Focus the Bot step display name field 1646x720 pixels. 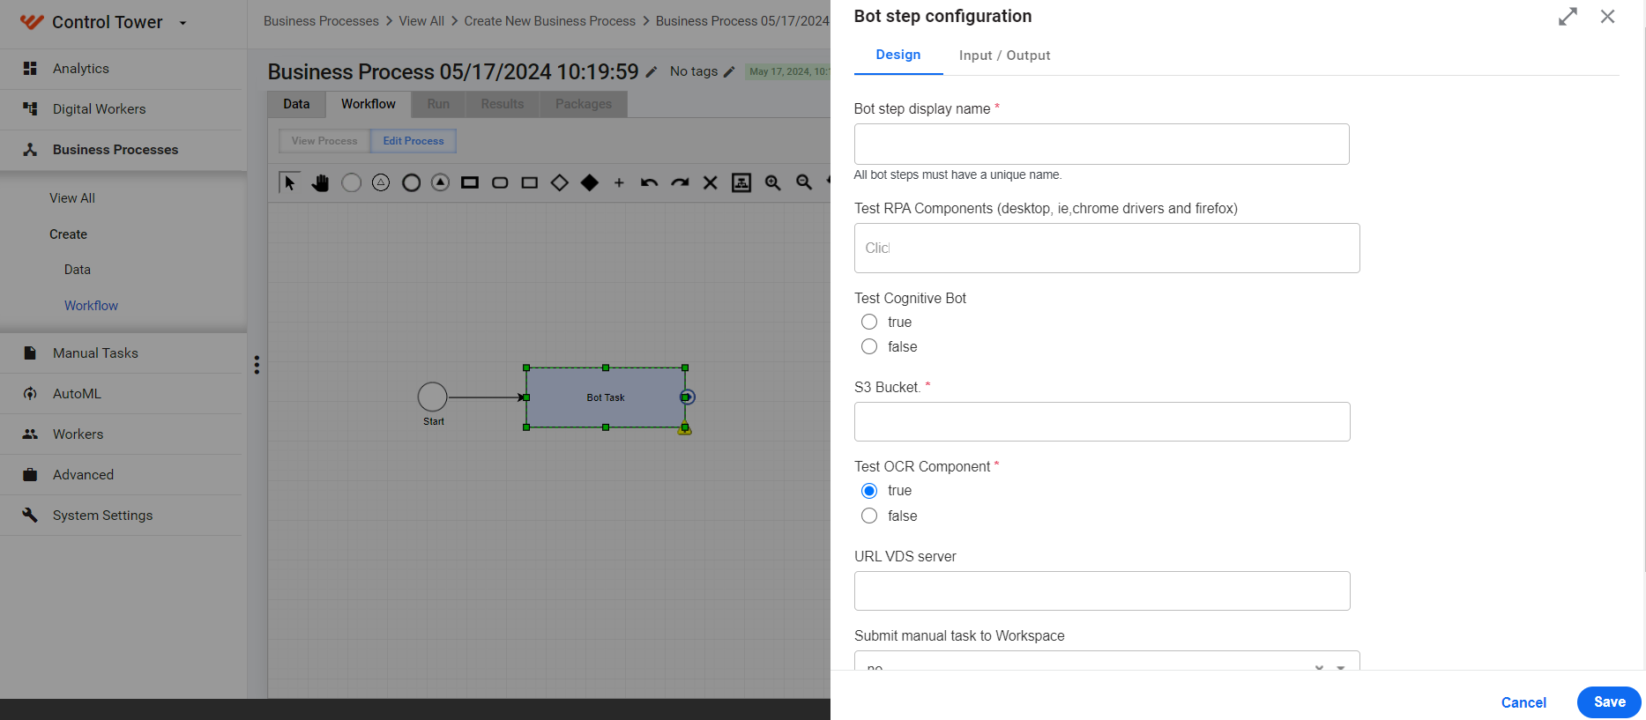coord(1101,144)
